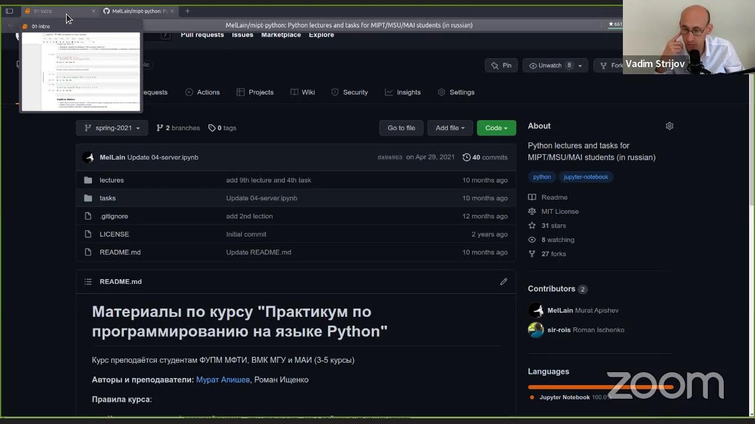Screen dimensions: 755x424
Task: Open the Security tab
Action: coord(349,92)
